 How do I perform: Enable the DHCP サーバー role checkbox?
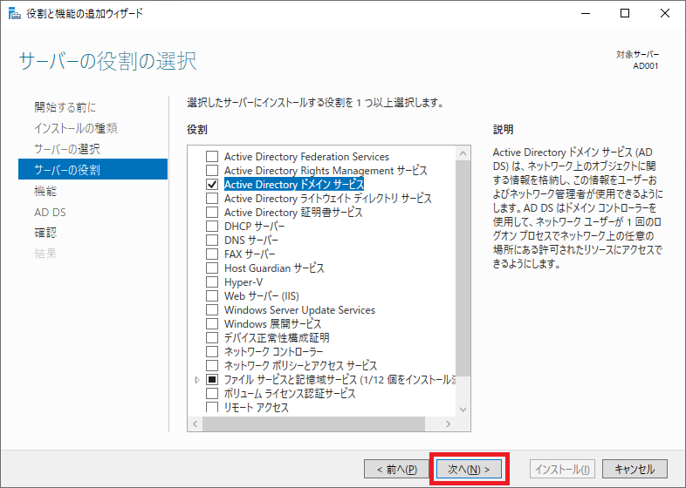coord(212,227)
